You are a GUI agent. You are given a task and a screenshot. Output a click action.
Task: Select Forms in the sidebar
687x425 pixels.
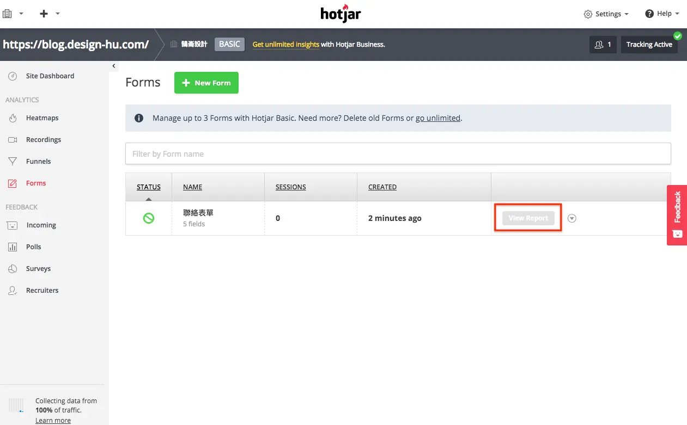coord(36,183)
